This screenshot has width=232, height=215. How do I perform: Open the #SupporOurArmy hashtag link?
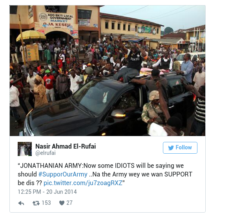click(63, 175)
